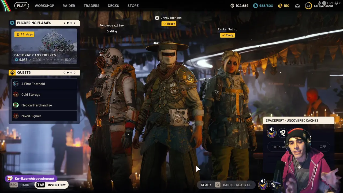The height and width of the screenshot is (193, 343).
Task: Go to next Flickering Flames page arrow
Action: click(75, 23)
